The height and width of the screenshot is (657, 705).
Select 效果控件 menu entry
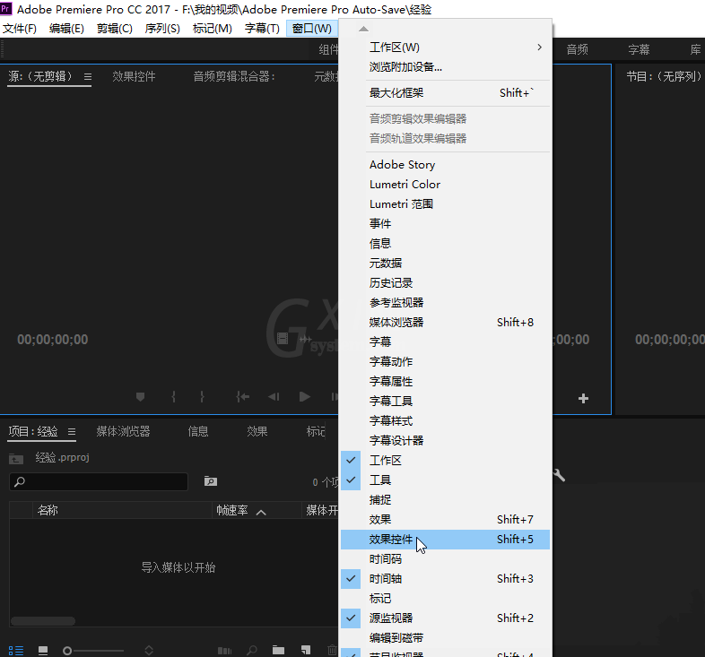pos(445,540)
